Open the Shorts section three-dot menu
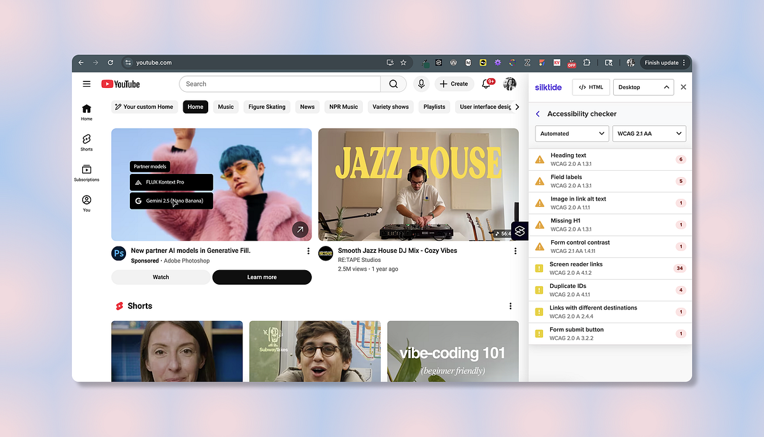This screenshot has height=437, width=764. point(510,306)
